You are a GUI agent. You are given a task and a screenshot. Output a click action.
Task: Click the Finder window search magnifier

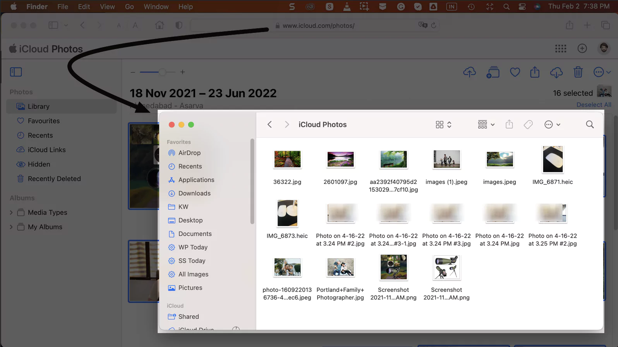coord(589,124)
